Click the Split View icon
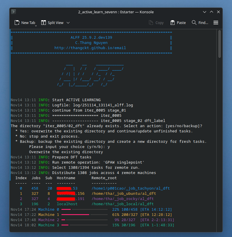 [44, 23]
